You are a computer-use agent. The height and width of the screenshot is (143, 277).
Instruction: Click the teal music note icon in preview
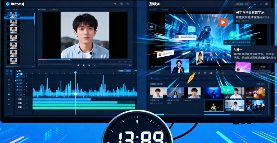192,29
